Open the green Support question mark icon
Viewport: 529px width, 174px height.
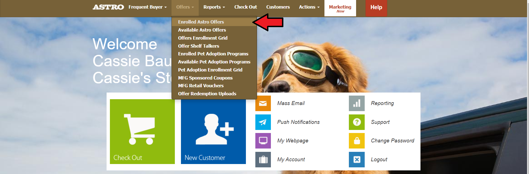tap(357, 122)
